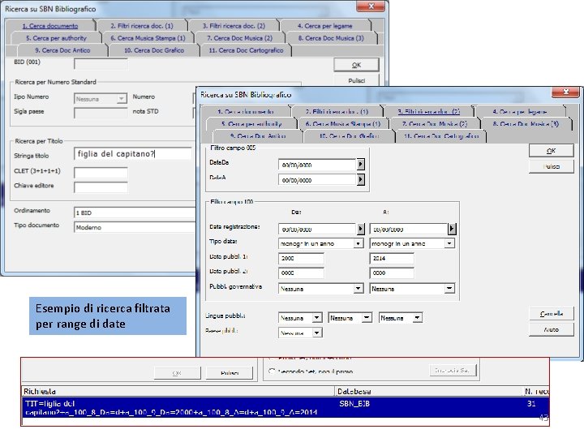The image size is (584, 438).
Task: Open the Paese pubbl. dropdown
Action: [x=317, y=333]
